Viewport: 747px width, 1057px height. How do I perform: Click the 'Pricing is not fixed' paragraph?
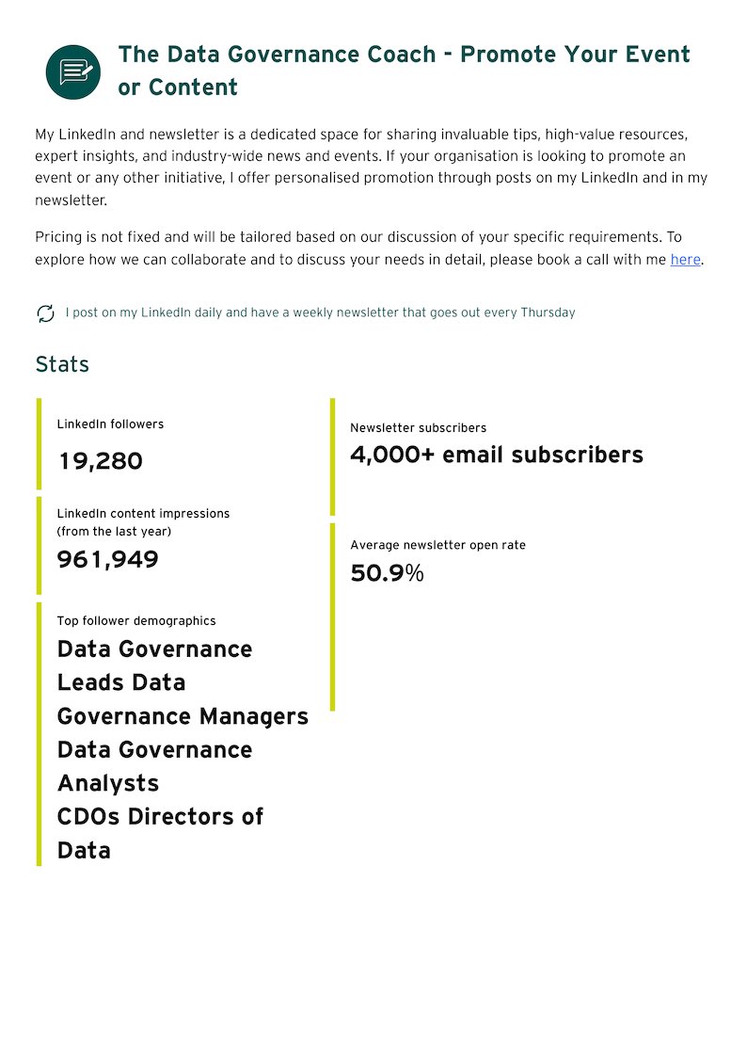pos(369,248)
